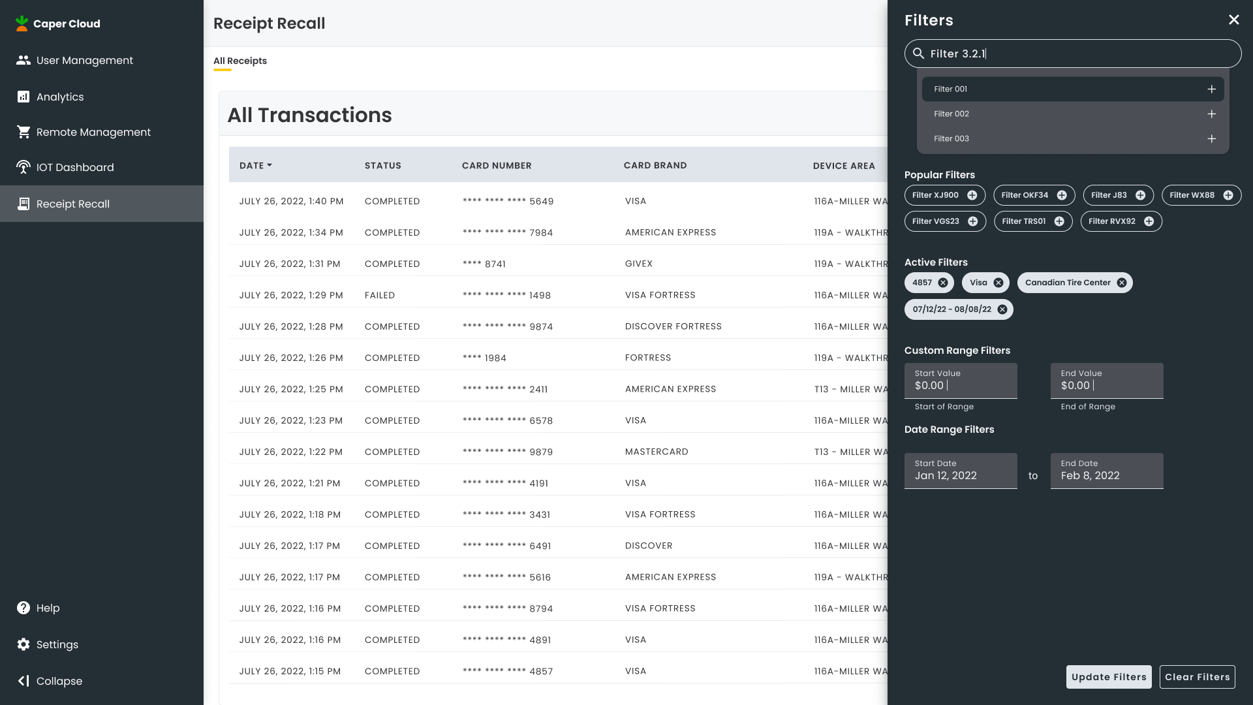Add Filter 003 using its plus icon
1253x705 pixels.
coord(1211,139)
